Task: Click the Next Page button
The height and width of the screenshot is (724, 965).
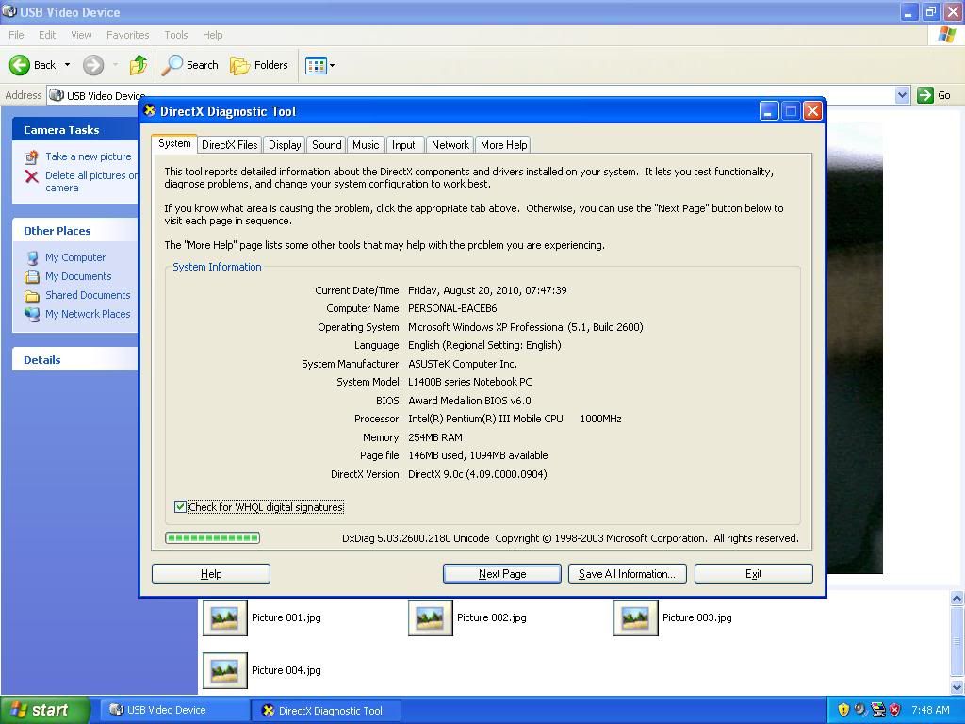Action: pyautogui.click(x=502, y=574)
